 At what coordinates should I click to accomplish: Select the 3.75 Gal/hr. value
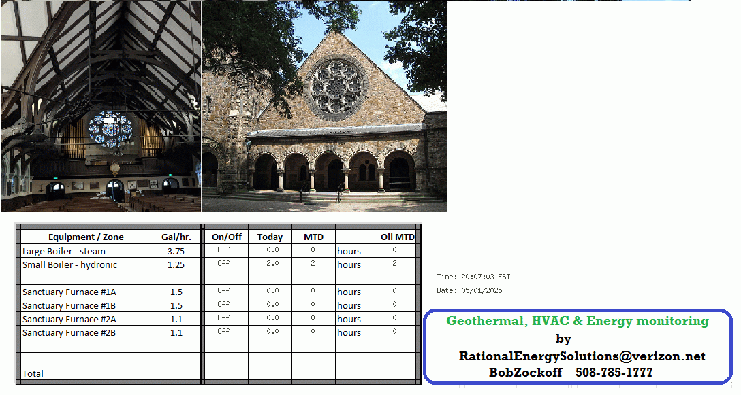point(176,251)
